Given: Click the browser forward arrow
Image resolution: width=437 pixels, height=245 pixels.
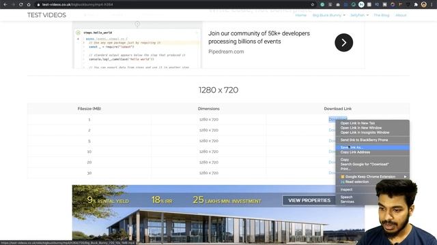Looking at the screenshot, I should (13, 5).
